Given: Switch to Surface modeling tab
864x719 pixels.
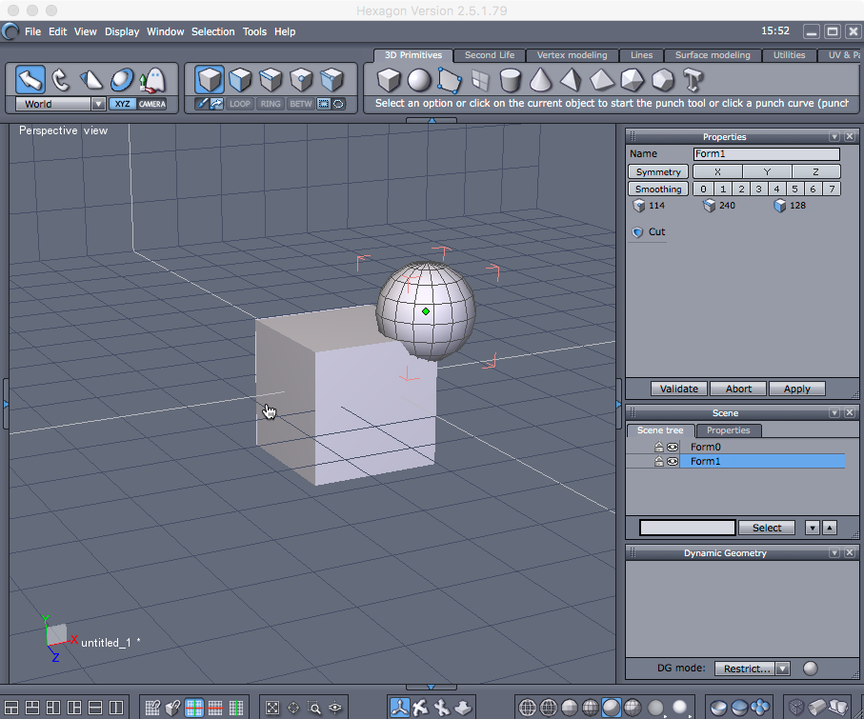Looking at the screenshot, I should click(x=713, y=55).
